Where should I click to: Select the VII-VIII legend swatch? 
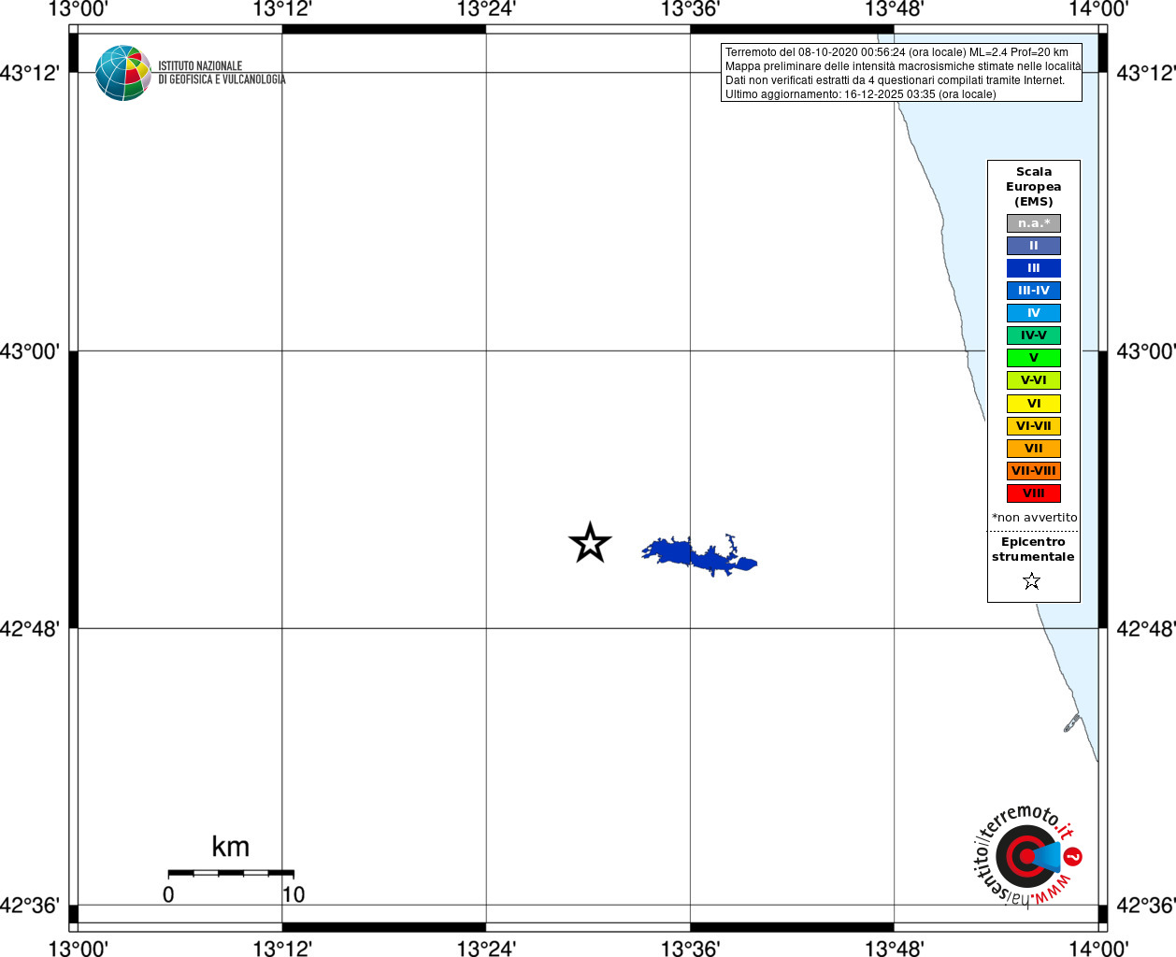tap(1034, 471)
